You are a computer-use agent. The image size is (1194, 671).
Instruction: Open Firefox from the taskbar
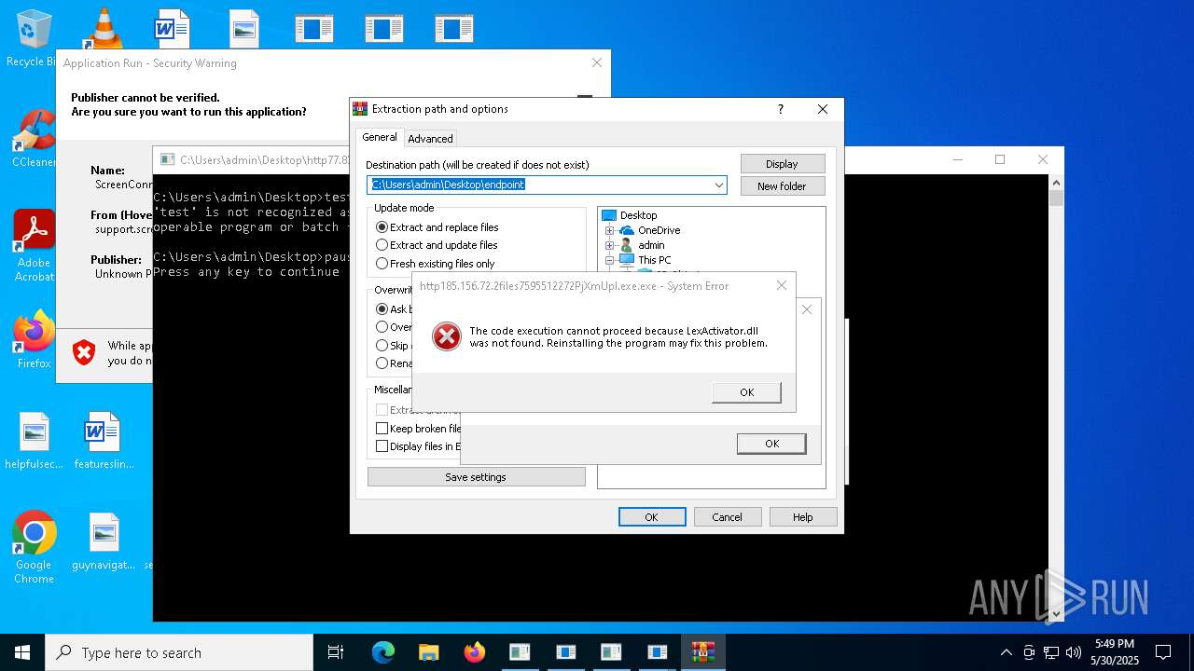(x=474, y=652)
